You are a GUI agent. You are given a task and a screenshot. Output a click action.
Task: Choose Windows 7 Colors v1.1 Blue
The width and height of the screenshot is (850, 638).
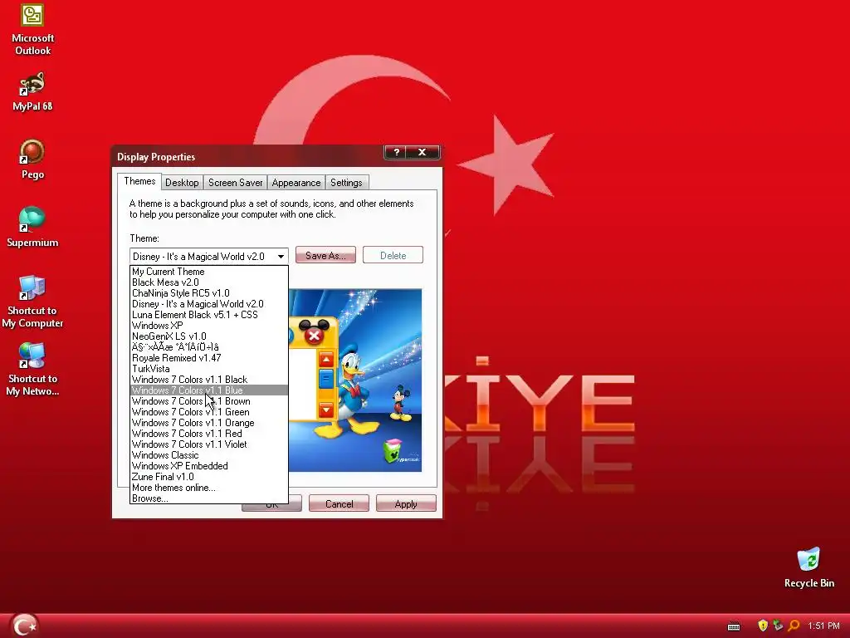pyautogui.click(x=208, y=390)
